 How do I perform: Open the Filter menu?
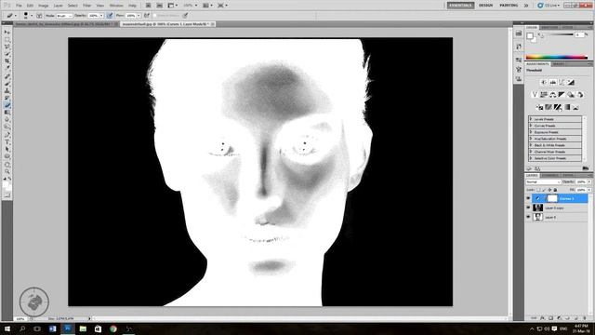pyautogui.click(x=86, y=6)
